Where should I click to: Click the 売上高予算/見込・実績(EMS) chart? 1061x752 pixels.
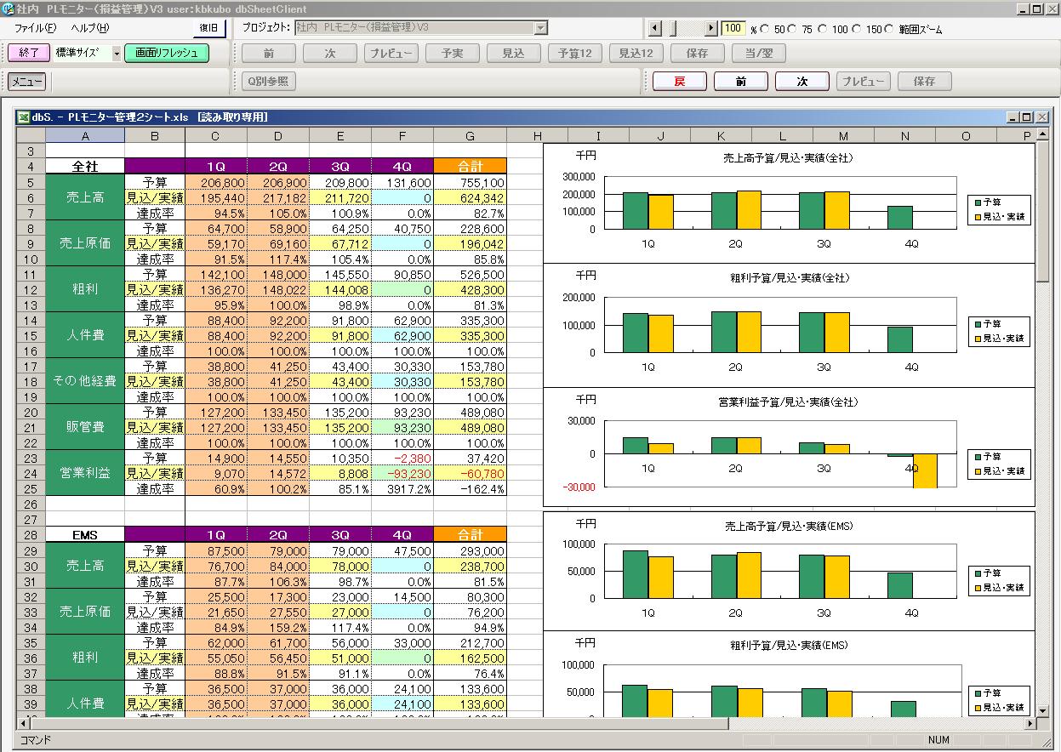(789, 570)
